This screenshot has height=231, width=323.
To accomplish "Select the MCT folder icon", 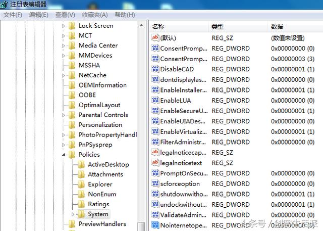I will (x=72, y=36).
